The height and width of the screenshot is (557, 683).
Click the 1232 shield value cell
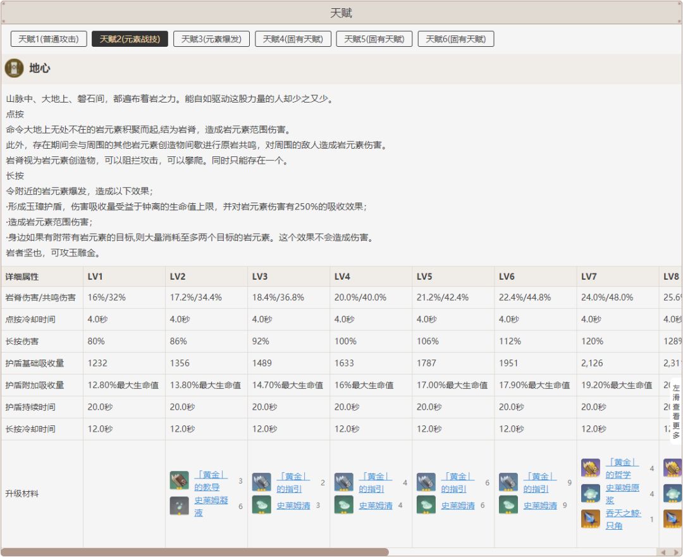(124, 363)
